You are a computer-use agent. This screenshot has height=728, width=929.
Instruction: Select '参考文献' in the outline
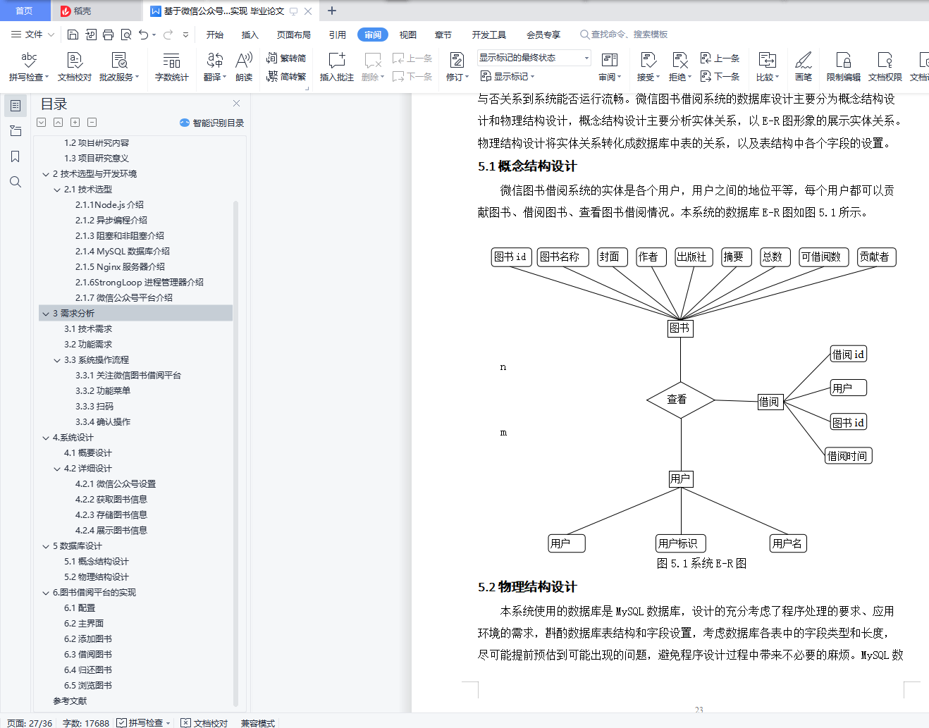[70, 701]
